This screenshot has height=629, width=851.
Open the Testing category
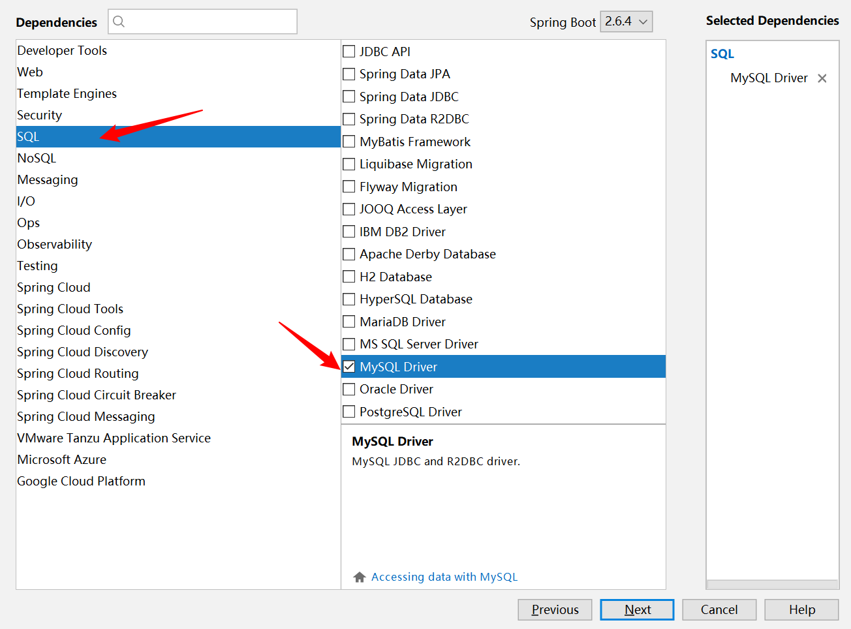(178, 266)
